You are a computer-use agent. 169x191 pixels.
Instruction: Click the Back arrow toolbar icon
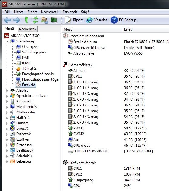[x=7, y=20]
